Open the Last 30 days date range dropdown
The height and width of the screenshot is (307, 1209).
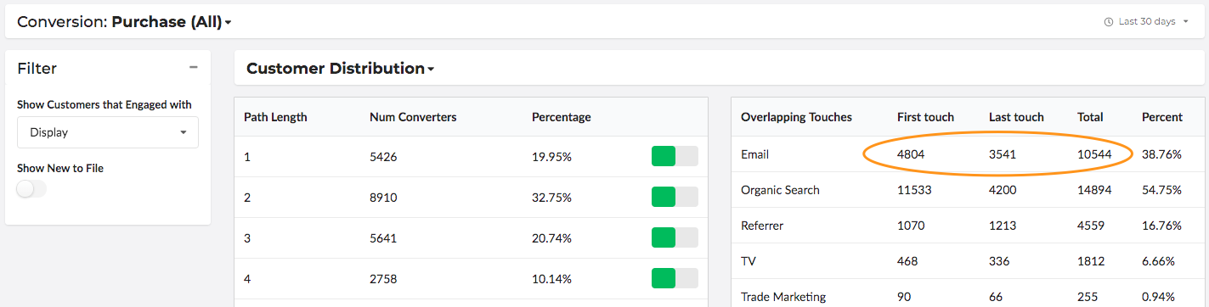point(1146,22)
